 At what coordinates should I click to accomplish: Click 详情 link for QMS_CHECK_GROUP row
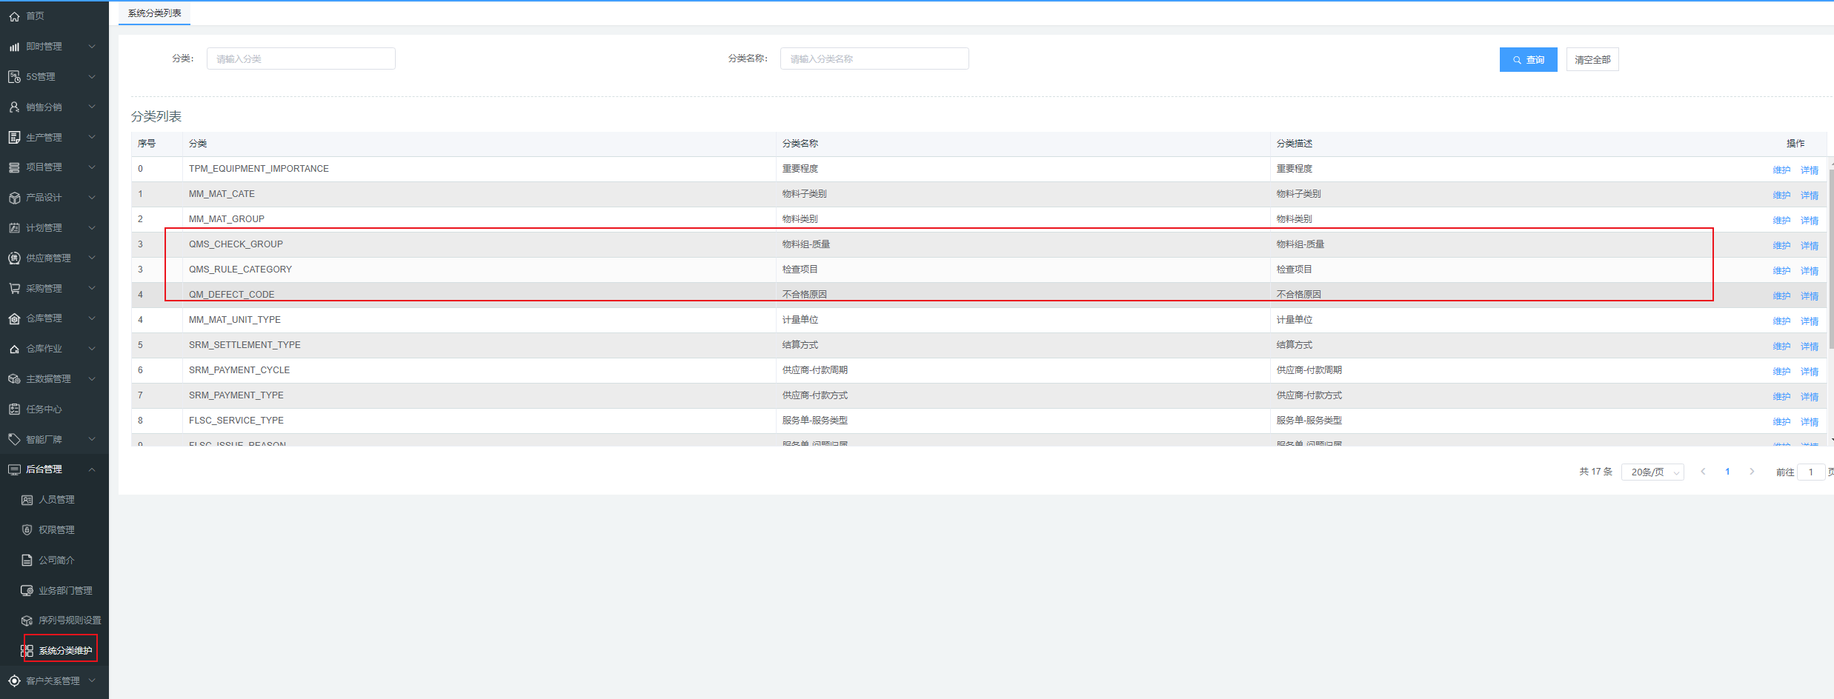click(x=1810, y=246)
